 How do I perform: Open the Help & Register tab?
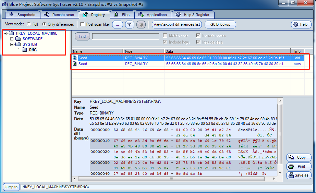pyautogui.click(x=193, y=14)
